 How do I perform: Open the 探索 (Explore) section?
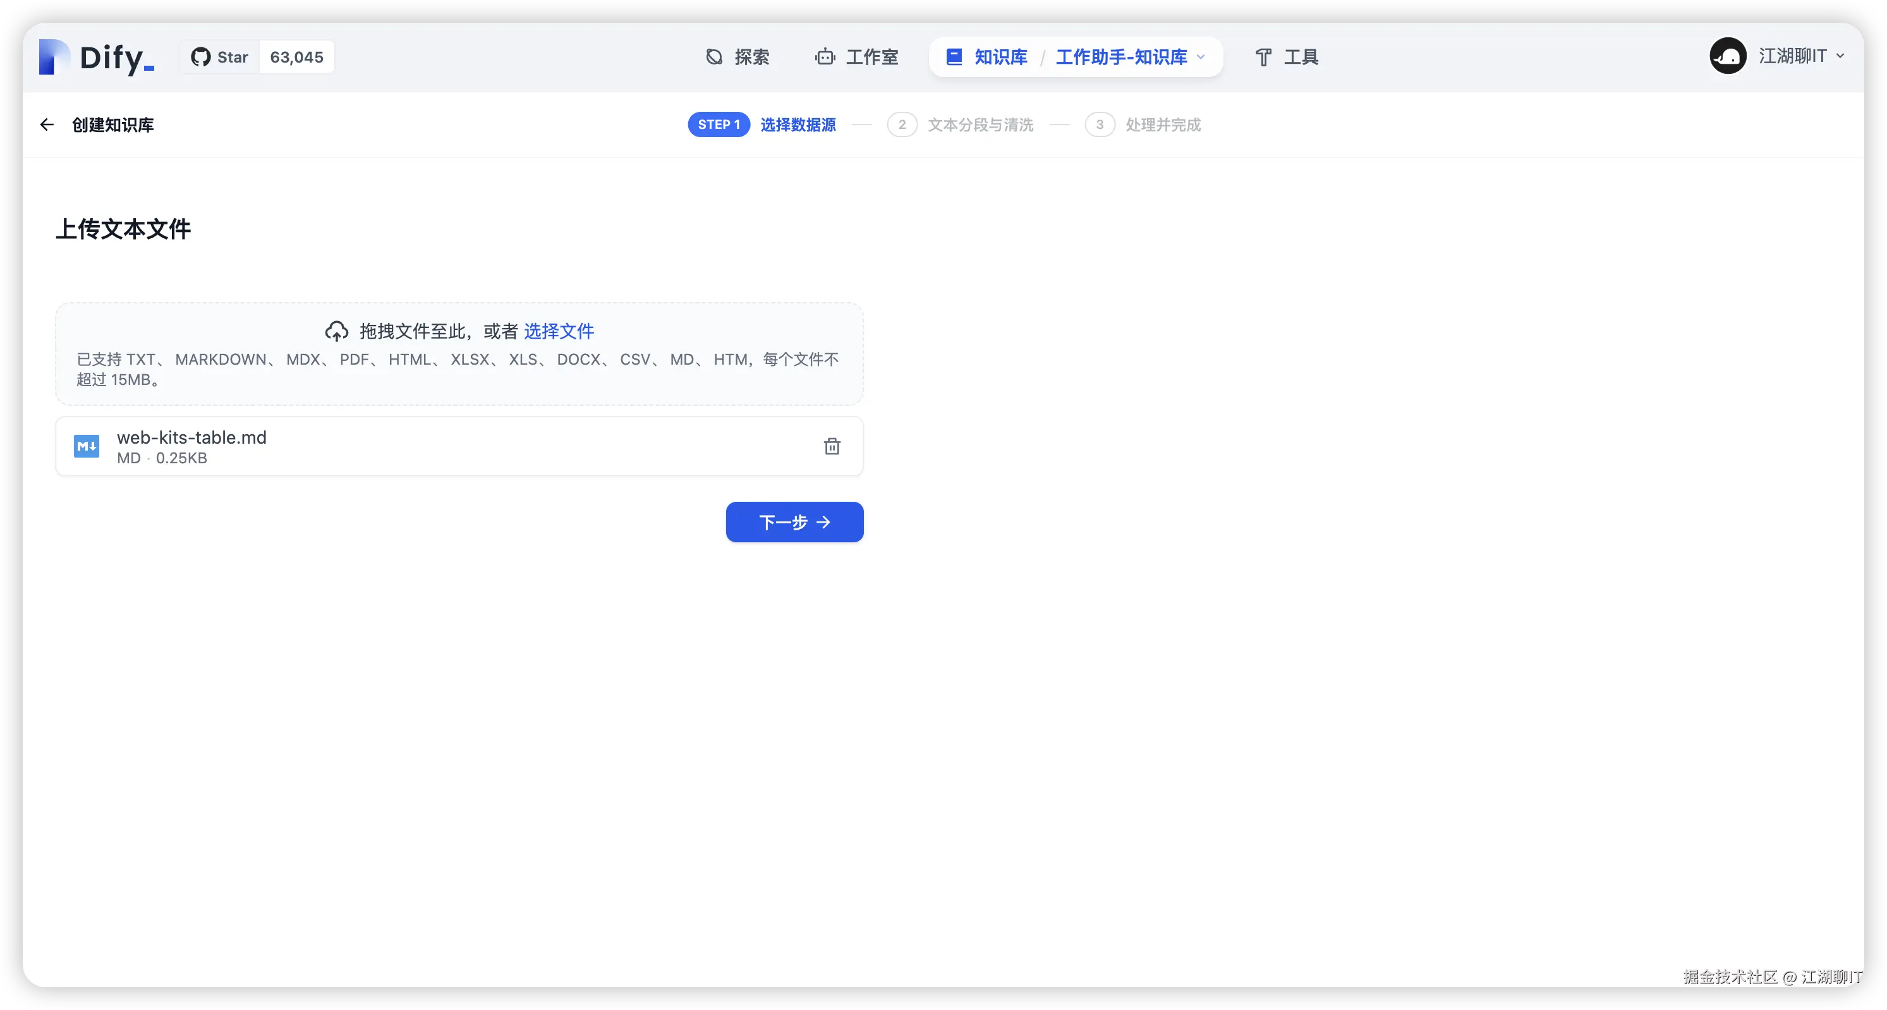tap(737, 56)
